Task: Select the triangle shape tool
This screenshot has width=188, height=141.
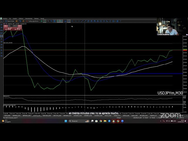Action: (107, 21)
